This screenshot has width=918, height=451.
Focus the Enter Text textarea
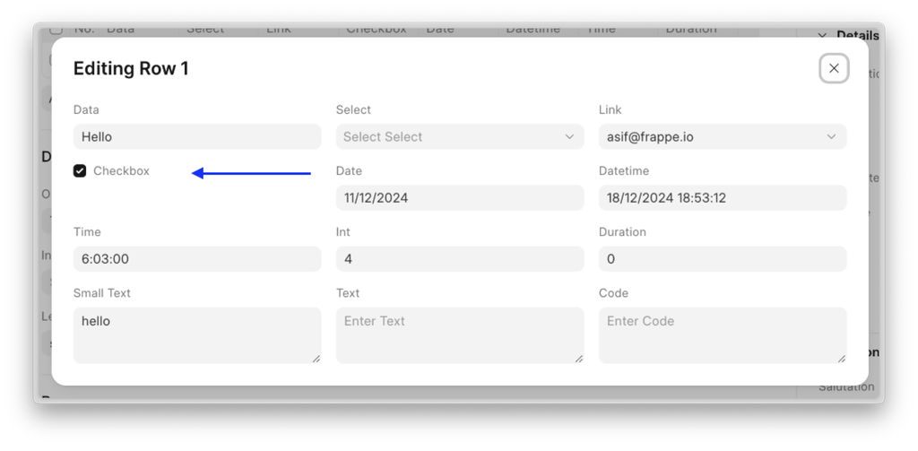click(459, 334)
